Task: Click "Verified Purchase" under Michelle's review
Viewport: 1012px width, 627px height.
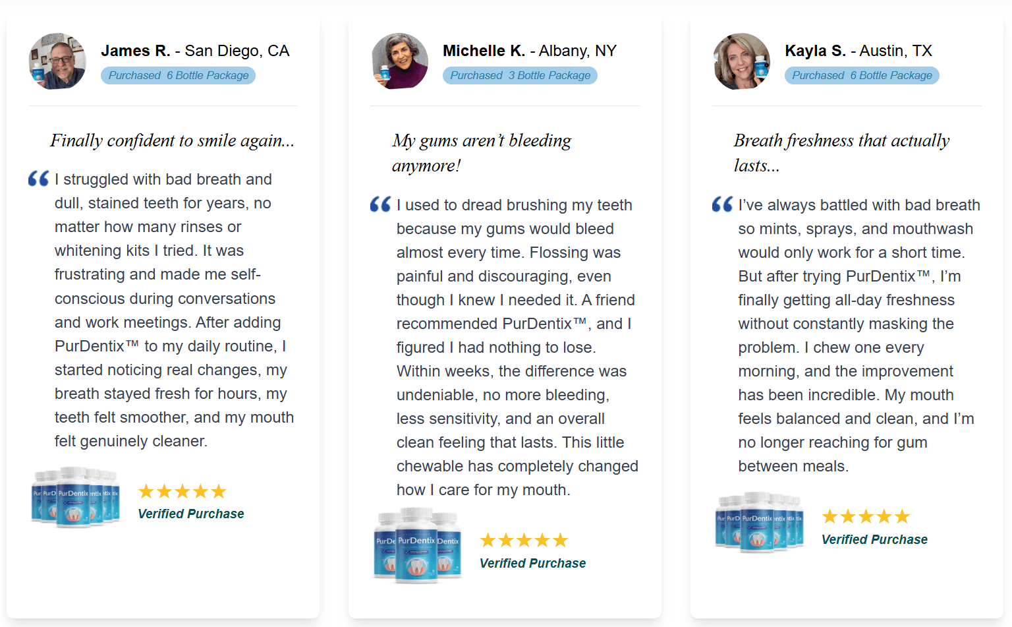Action: [532, 563]
